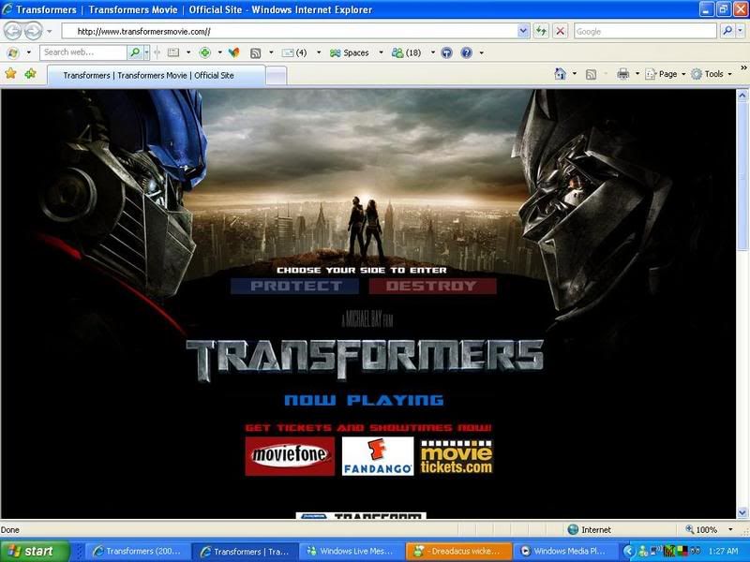This screenshot has width=750, height=562.
Task: Click the Google search box
Action: [x=645, y=32]
